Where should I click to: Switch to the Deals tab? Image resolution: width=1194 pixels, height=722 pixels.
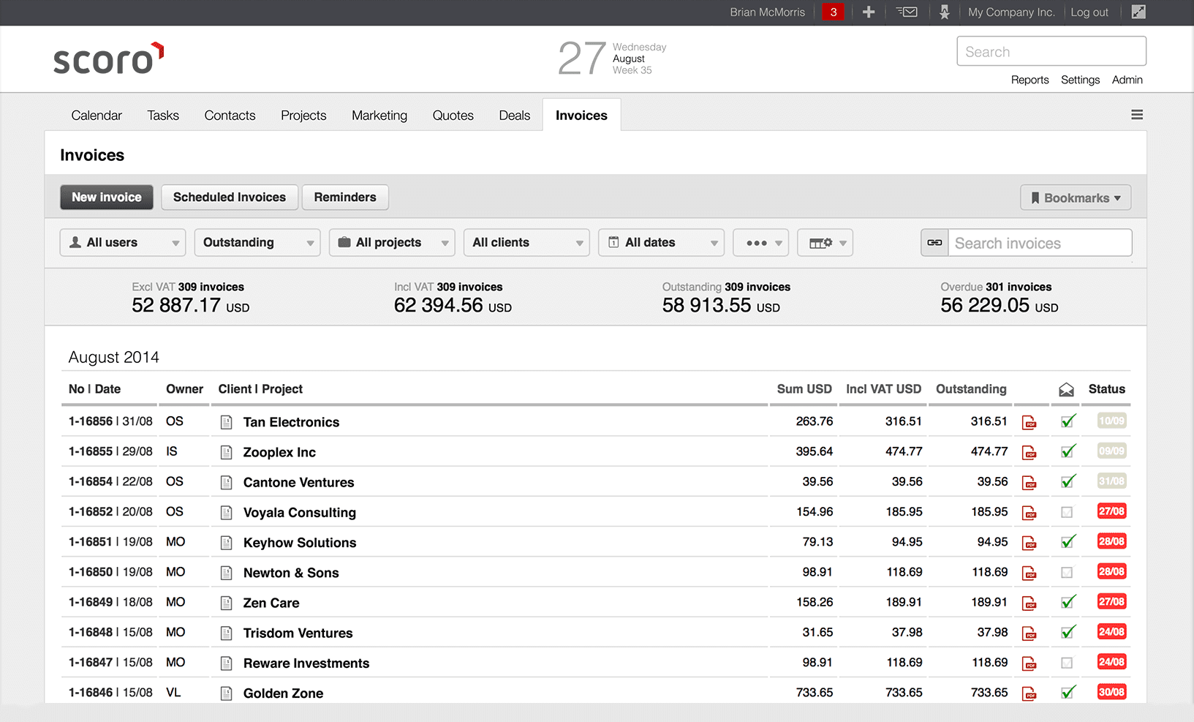pos(514,116)
